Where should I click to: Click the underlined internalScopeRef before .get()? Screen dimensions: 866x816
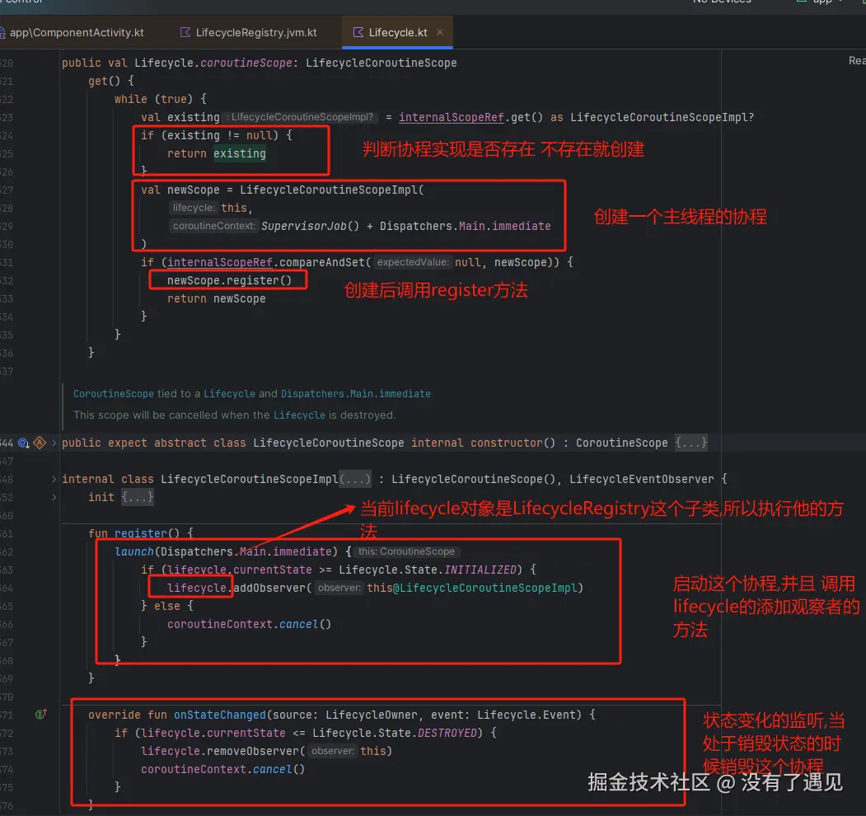(x=452, y=117)
